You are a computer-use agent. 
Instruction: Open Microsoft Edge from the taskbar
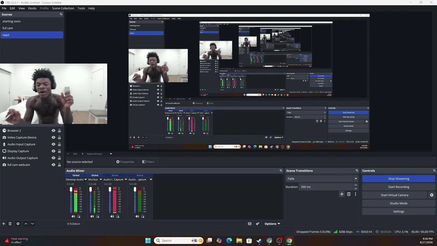point(229,241)
